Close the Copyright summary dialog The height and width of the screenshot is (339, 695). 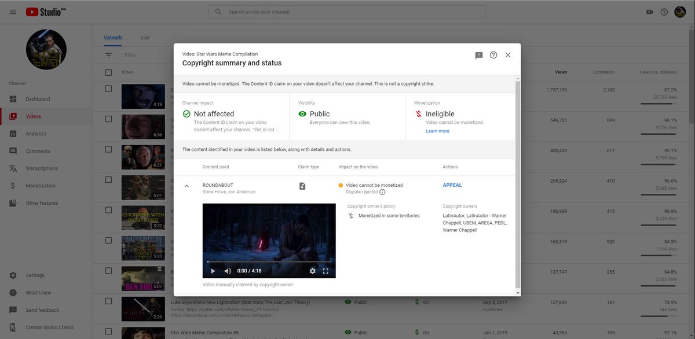[508, 55]
